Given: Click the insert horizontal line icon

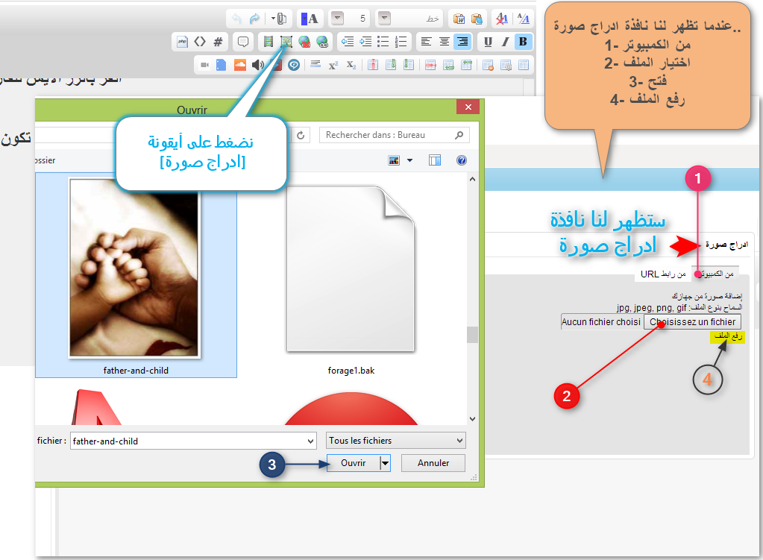Looking at the screenshot, I should (315, 63).
